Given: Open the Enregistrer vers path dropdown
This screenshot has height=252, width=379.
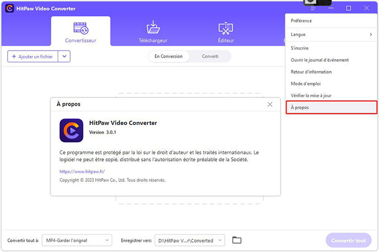Looking at the screenshot, I should tap(190, 240).
